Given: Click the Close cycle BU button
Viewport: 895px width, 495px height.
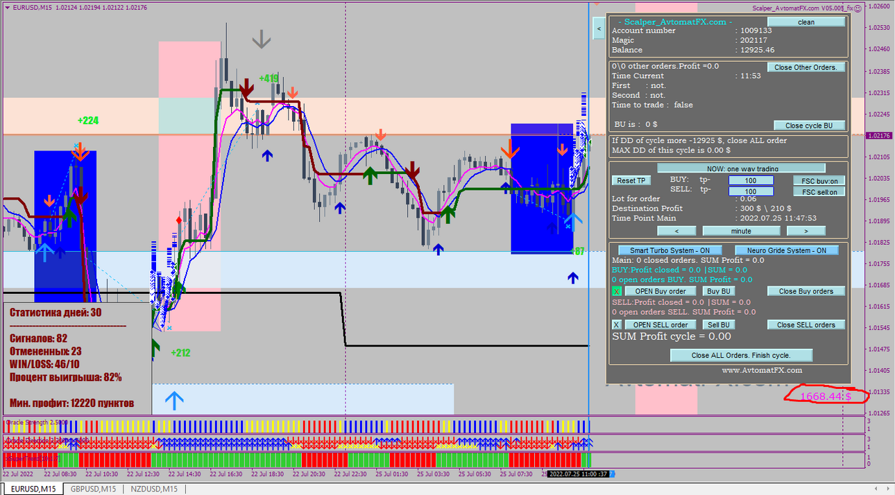Looking at the screenshot, I should [x=809, y=125].
